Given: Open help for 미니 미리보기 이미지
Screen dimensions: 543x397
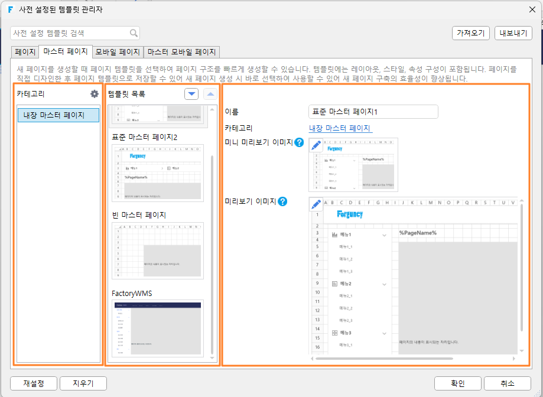Looking at the screenshot, I should click(x=299, y=142).
